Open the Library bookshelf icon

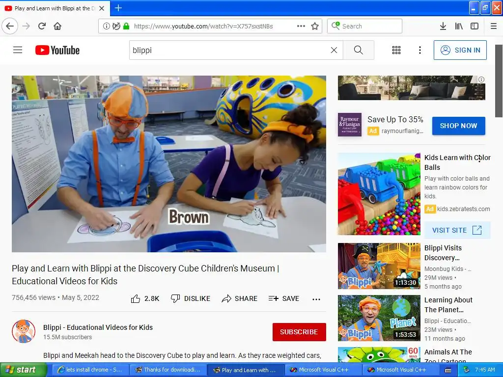(459, 27)
